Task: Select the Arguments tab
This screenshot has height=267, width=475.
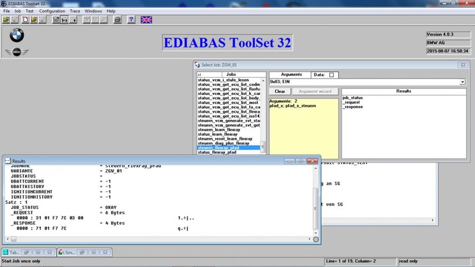Action: pos(291,74)
